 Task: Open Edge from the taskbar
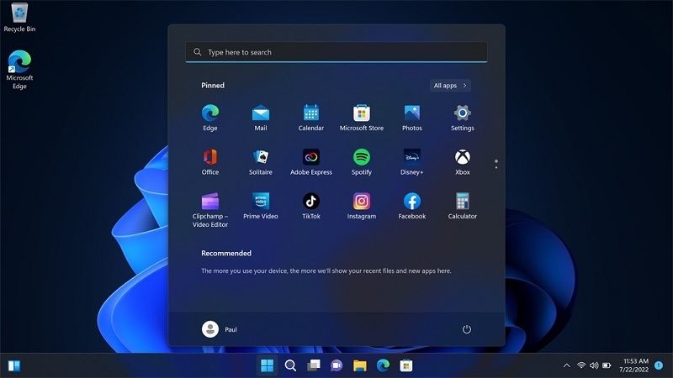click(x=383, y=365)
